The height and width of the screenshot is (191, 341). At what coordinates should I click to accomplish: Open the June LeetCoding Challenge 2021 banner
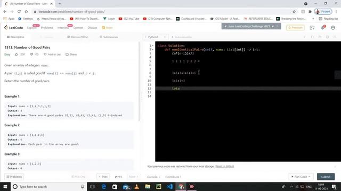tap(251, 26)
